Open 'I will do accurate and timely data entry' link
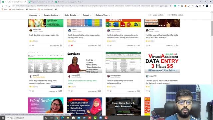 (x=82, y=82)
